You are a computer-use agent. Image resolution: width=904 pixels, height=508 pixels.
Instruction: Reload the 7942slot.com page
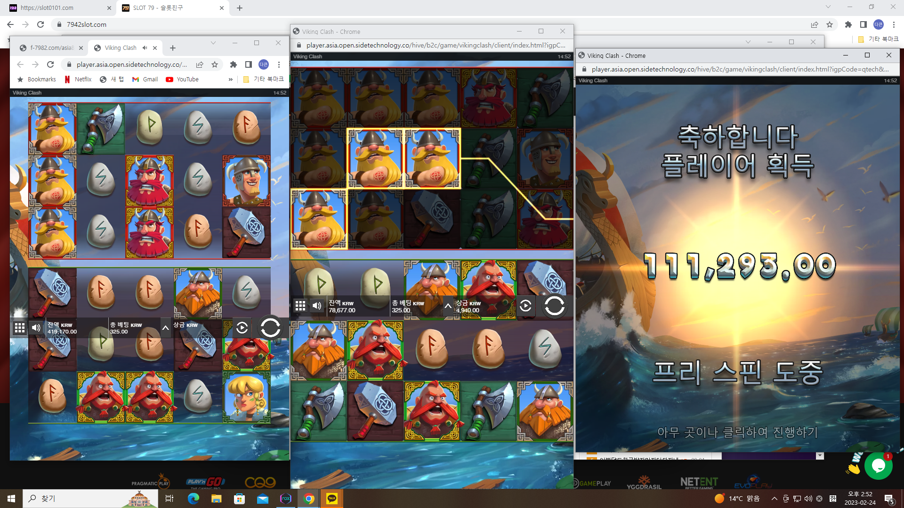coord(40,24)
